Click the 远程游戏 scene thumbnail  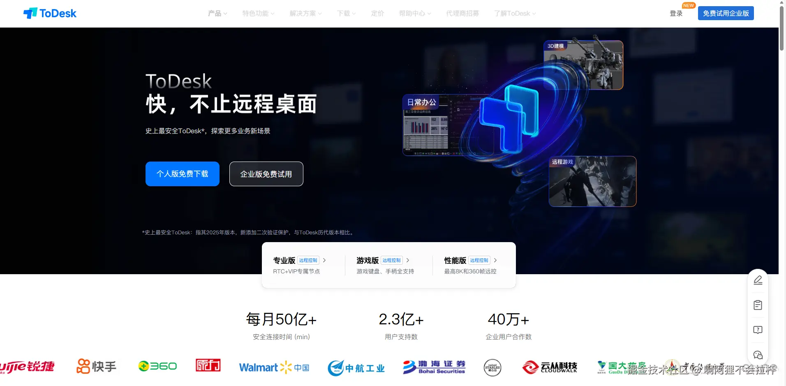coord(592,181)
